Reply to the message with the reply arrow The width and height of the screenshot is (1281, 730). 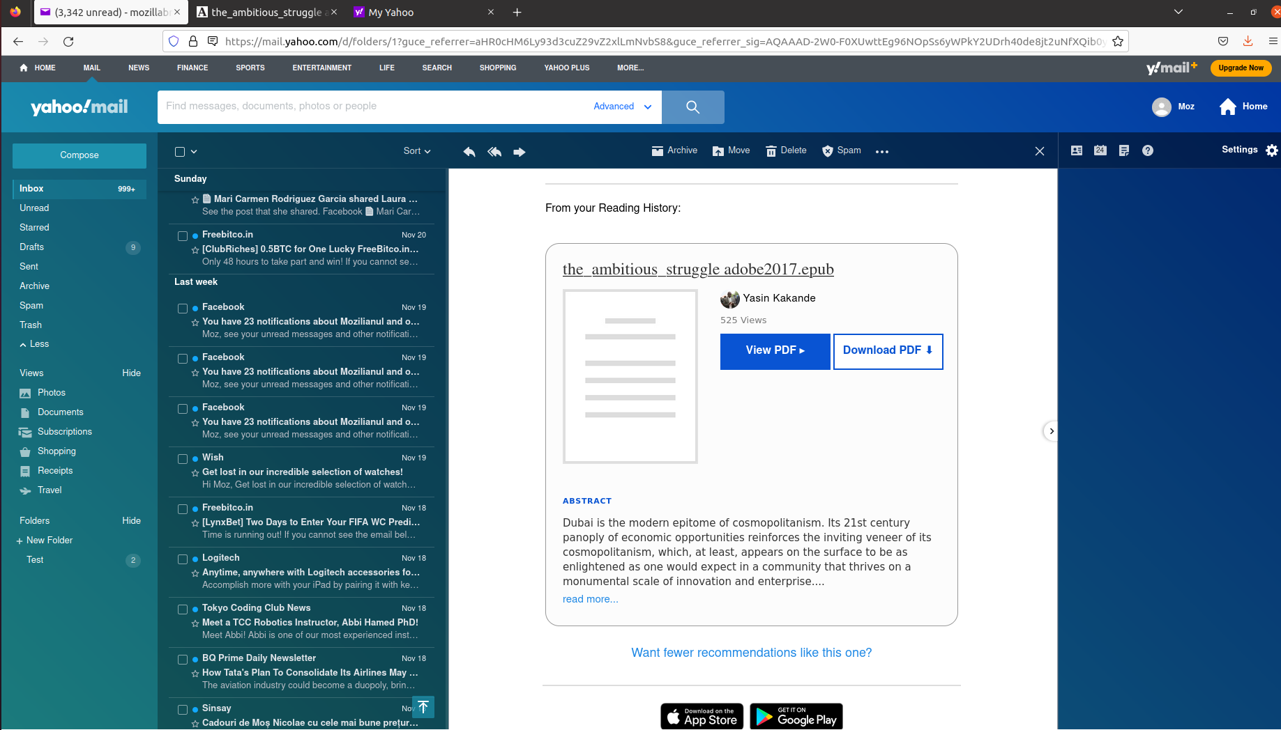tap(469, 151)
